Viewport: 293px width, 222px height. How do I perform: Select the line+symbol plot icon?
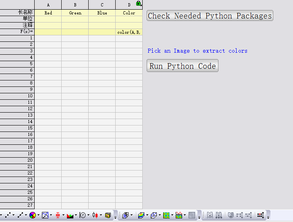(x=20, y=215)
